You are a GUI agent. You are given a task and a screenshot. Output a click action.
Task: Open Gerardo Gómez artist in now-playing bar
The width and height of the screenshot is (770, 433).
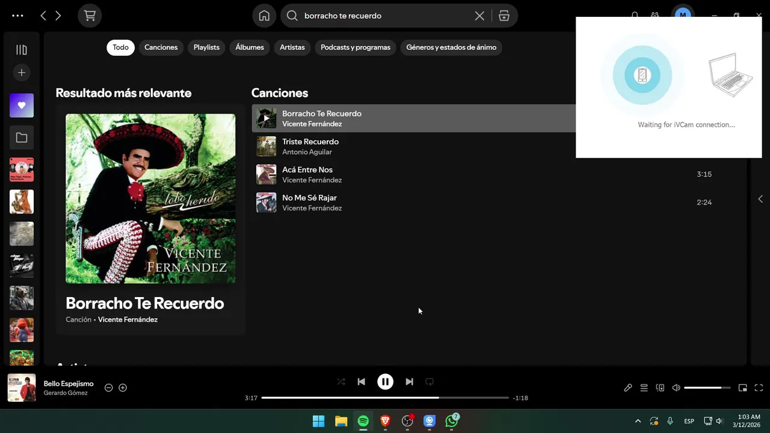pos(66,393)
